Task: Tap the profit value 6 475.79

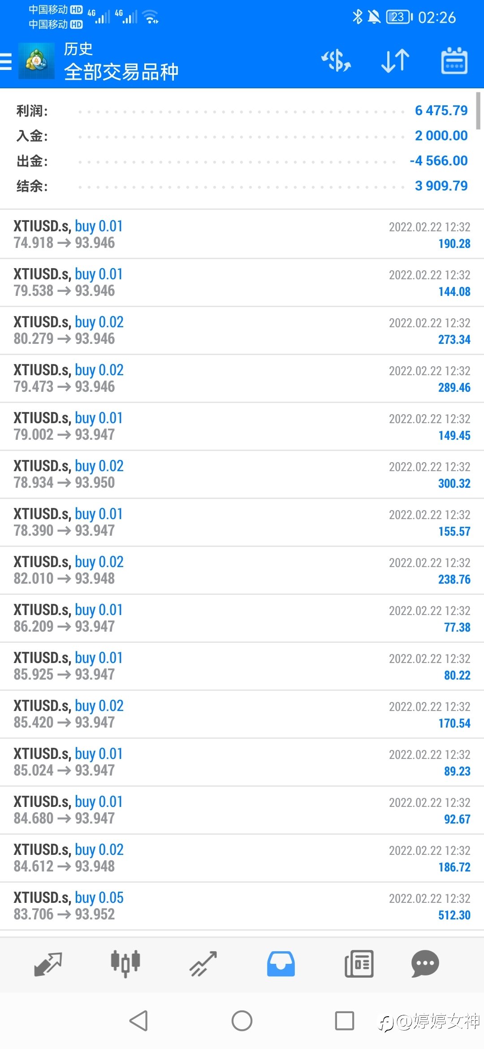Action: (441, 110)
